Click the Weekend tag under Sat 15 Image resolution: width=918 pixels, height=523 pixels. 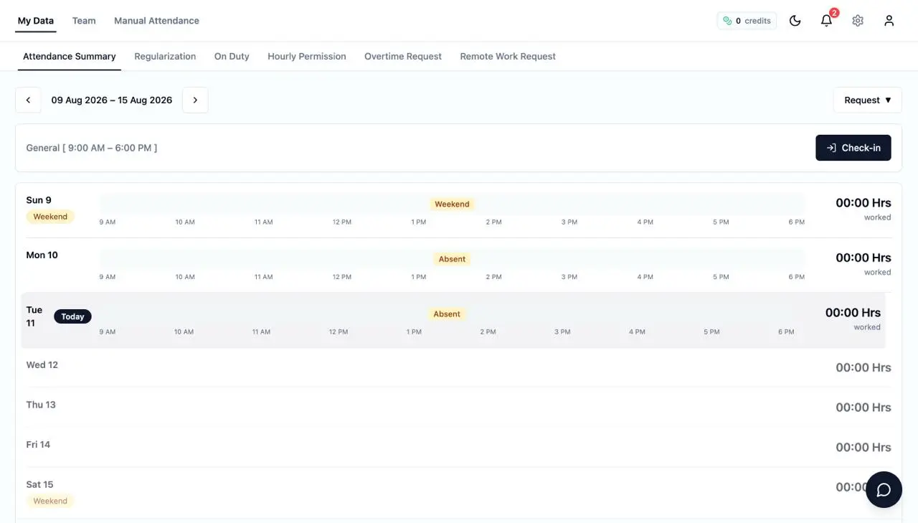click(x=50, y=501)
